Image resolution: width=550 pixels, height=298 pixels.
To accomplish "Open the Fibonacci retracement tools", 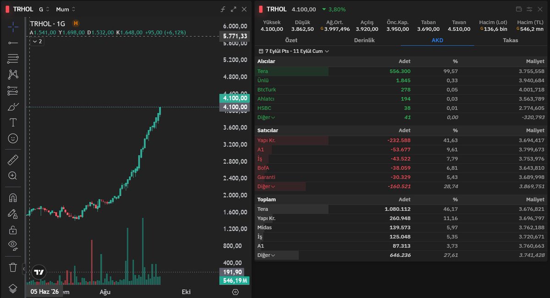I will (x=13, y=59).
